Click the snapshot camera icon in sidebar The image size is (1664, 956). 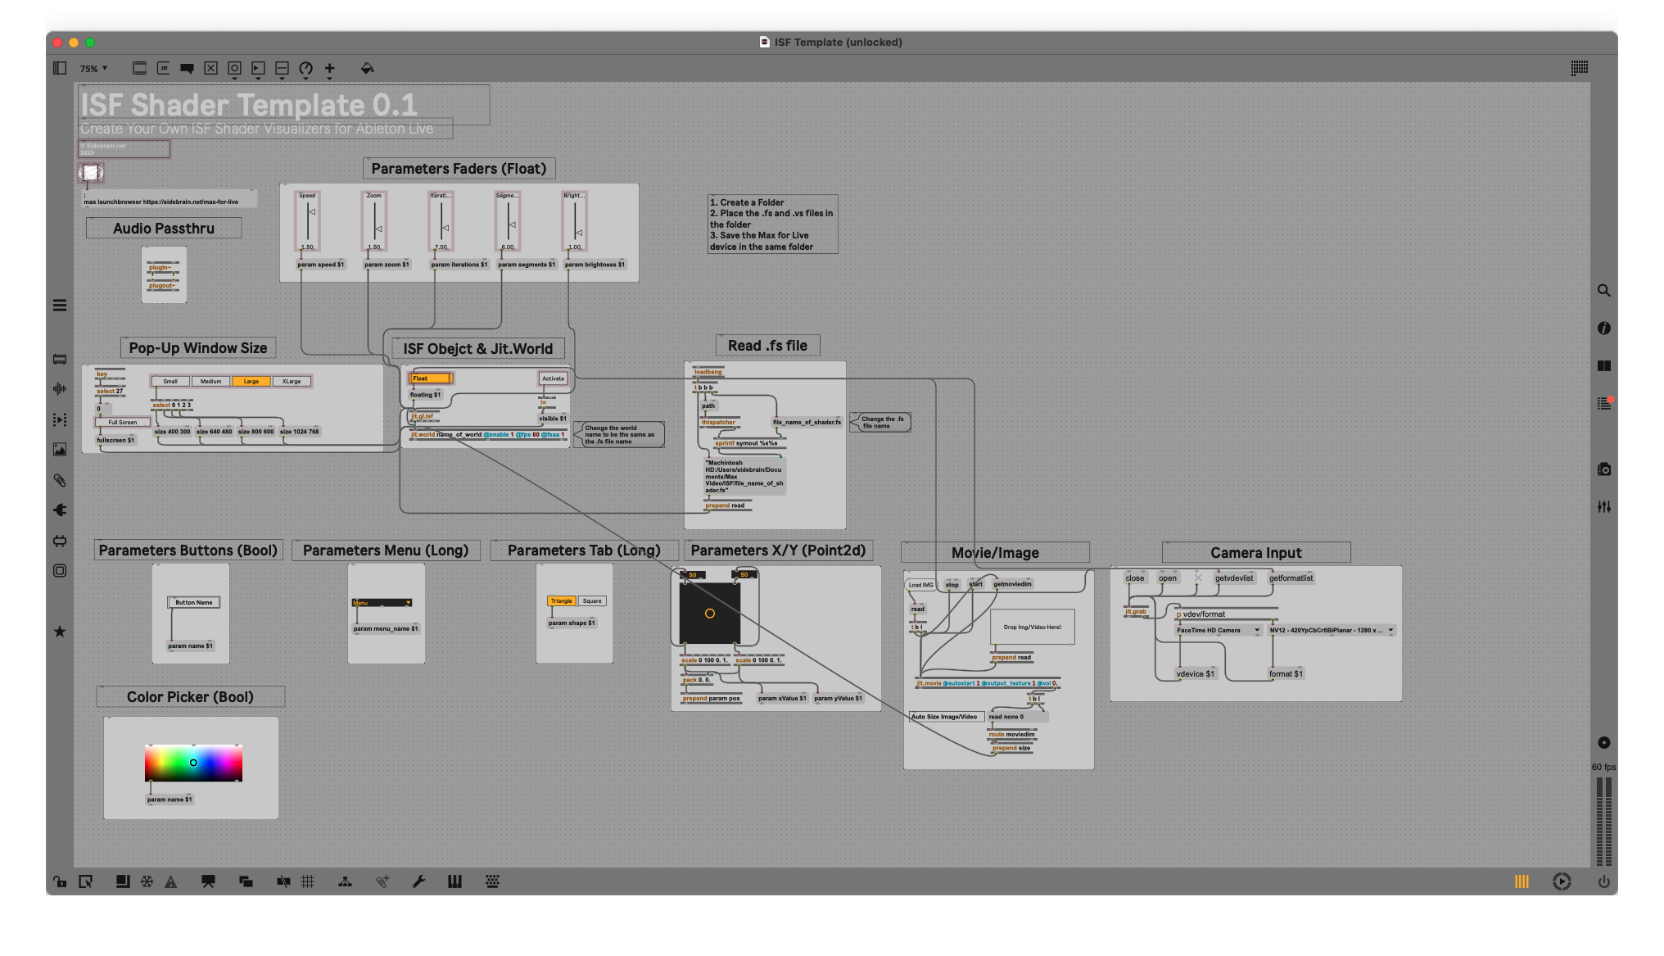pyautogui.click(x=1603, y=469)
